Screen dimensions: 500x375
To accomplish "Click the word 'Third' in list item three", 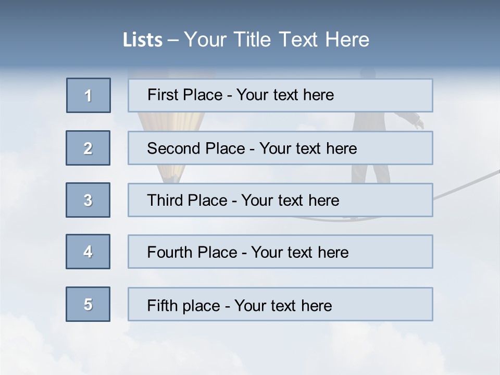I will [165, 201].
